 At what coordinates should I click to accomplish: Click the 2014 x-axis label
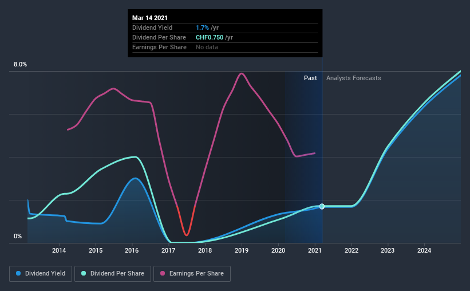point(59,250)
